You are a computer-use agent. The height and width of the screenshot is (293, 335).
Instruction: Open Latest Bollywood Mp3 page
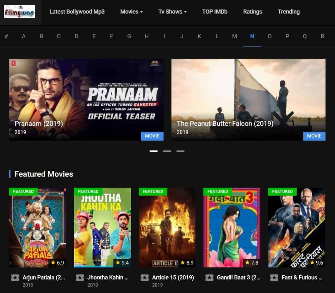[77, 12]
